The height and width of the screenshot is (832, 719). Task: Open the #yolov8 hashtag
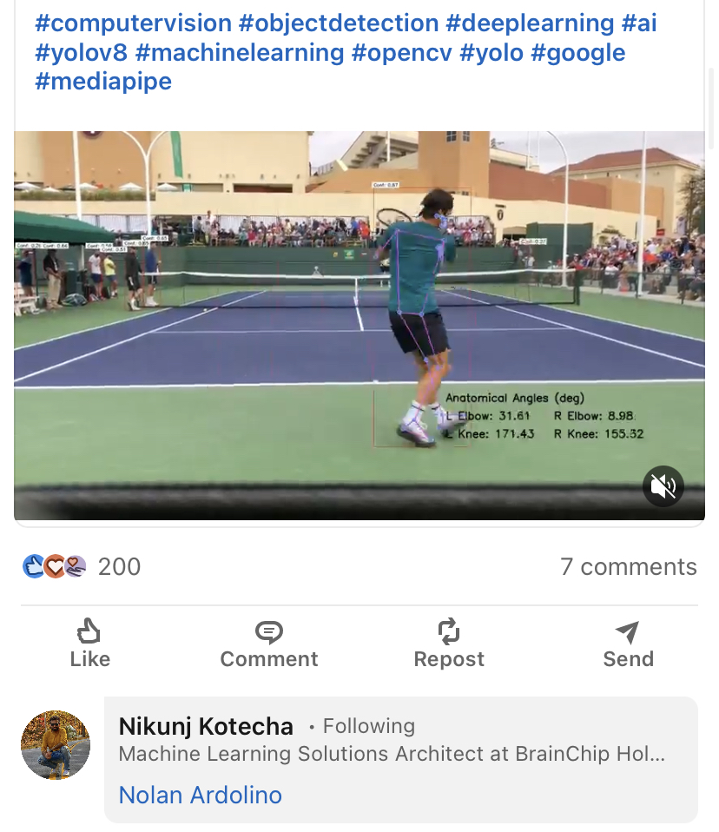[82, 52]
